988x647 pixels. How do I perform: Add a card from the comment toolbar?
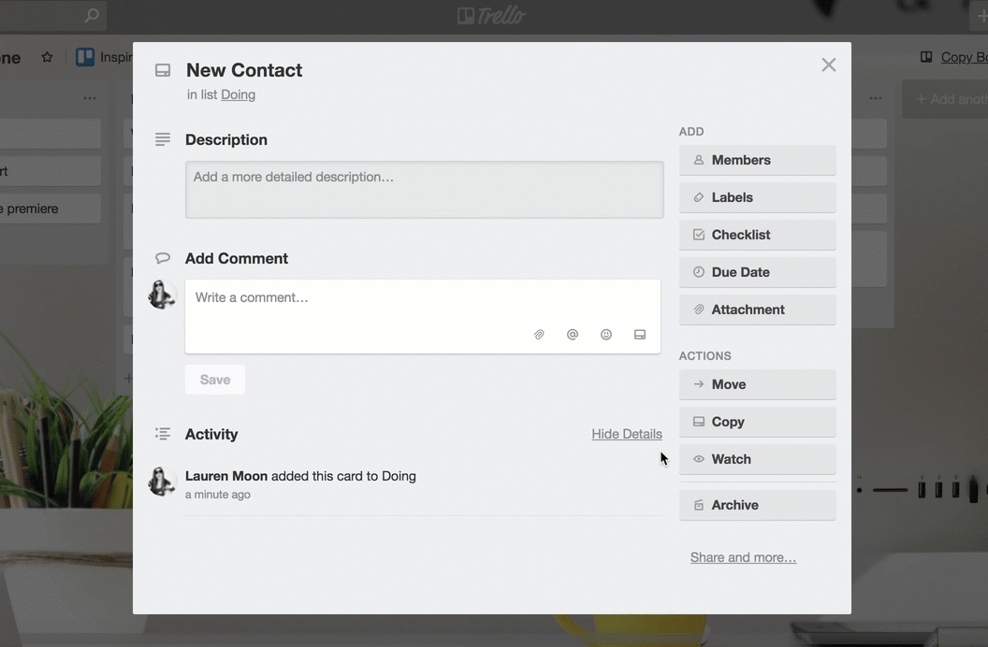click(x=640, y=334)
